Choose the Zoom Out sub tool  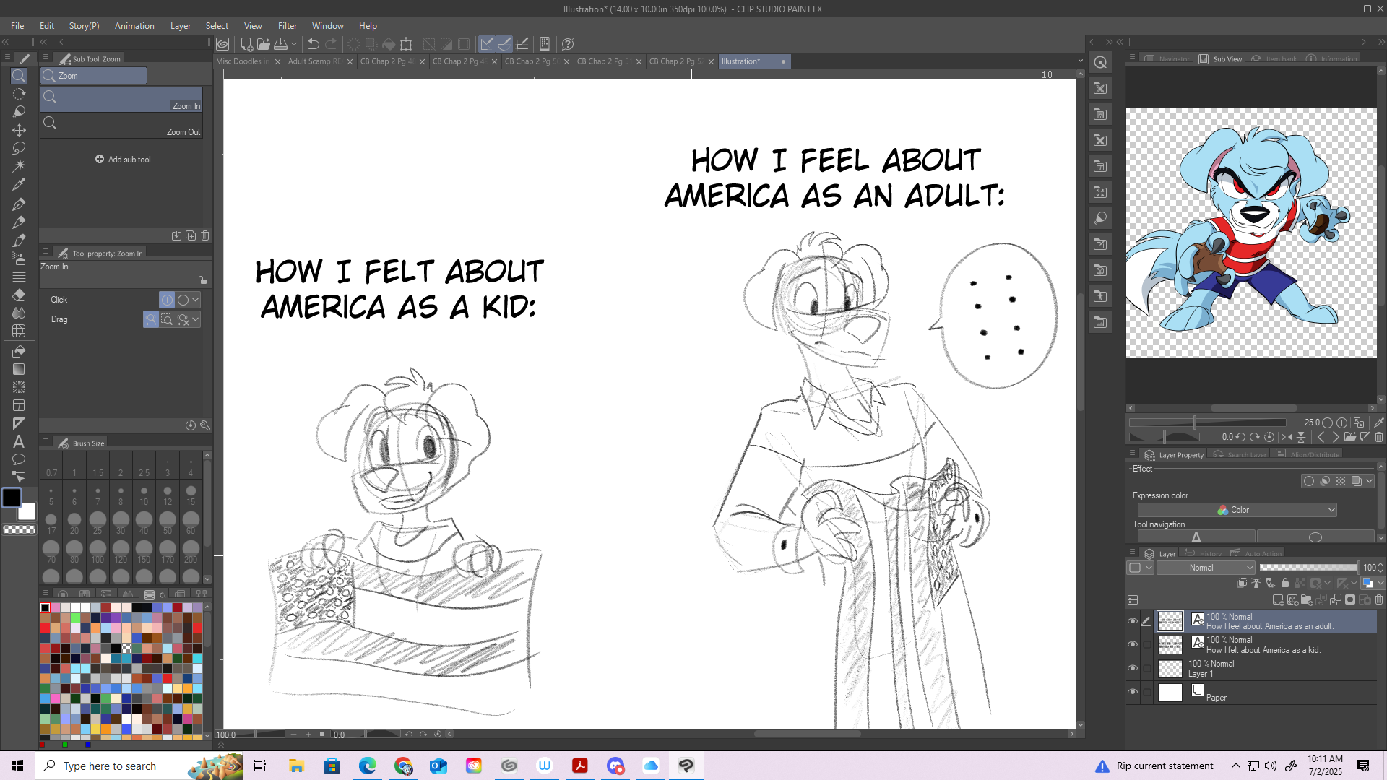coord(121,126)
